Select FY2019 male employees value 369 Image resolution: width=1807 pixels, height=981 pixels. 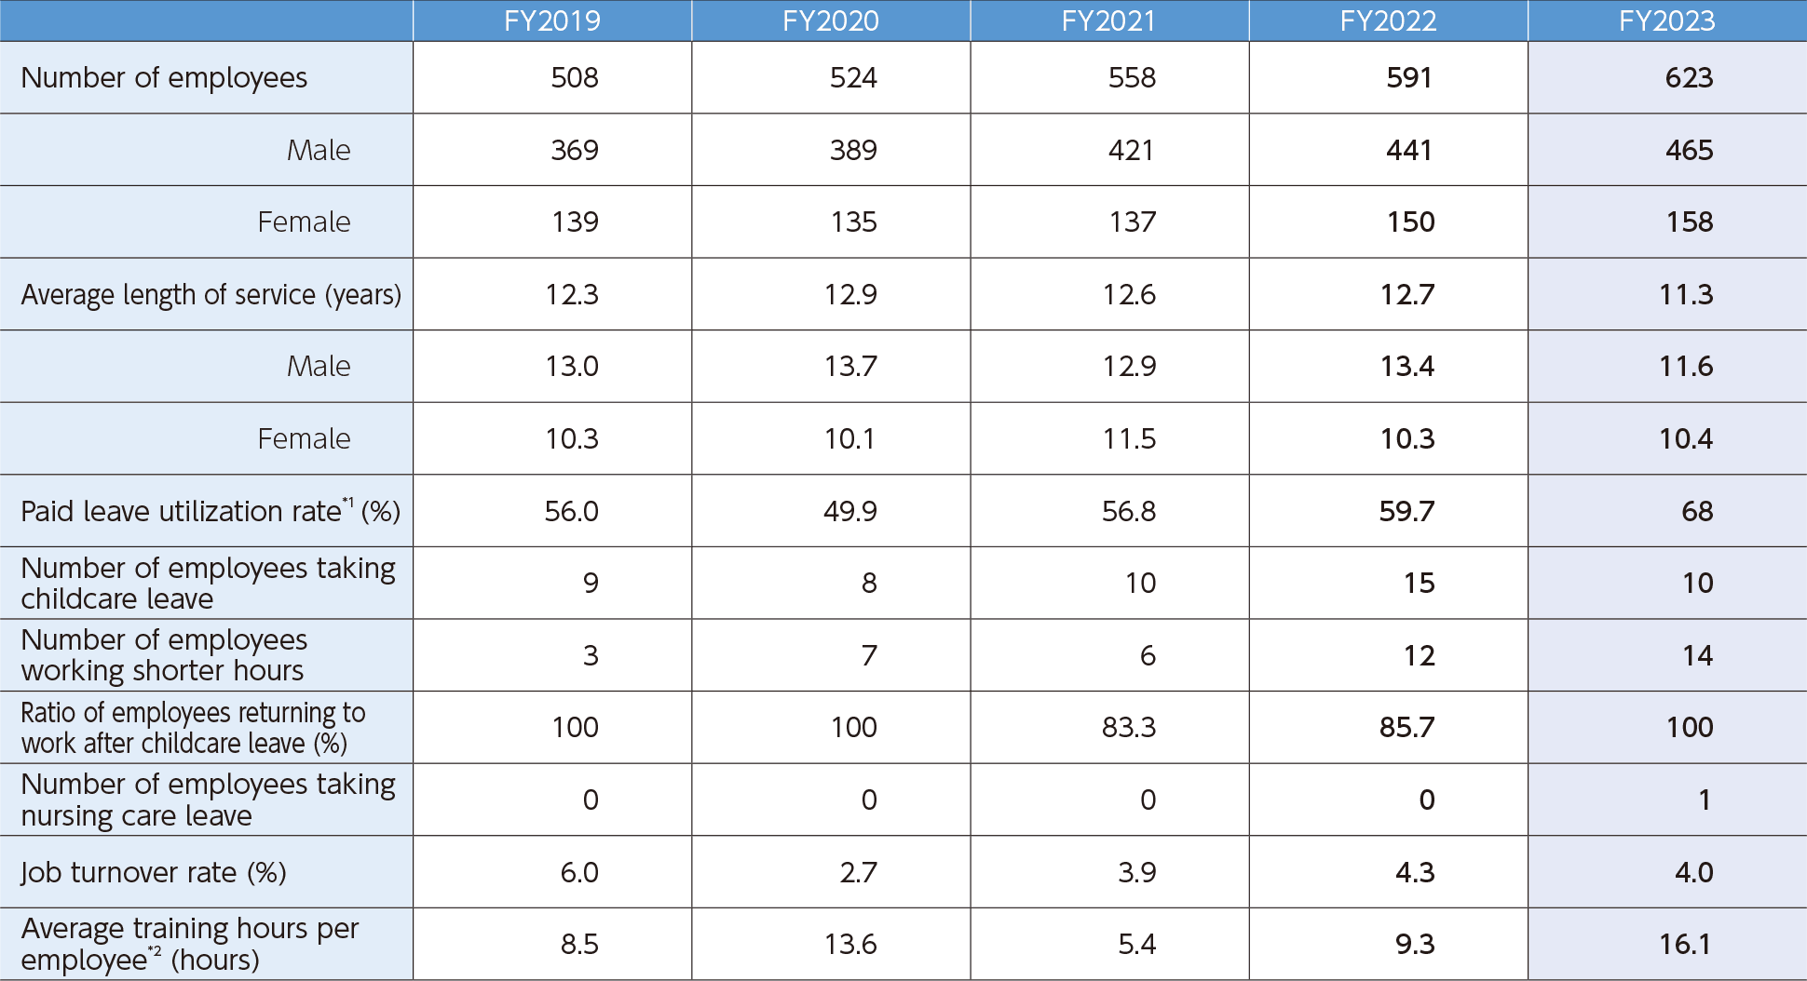[x=575, y=150]
